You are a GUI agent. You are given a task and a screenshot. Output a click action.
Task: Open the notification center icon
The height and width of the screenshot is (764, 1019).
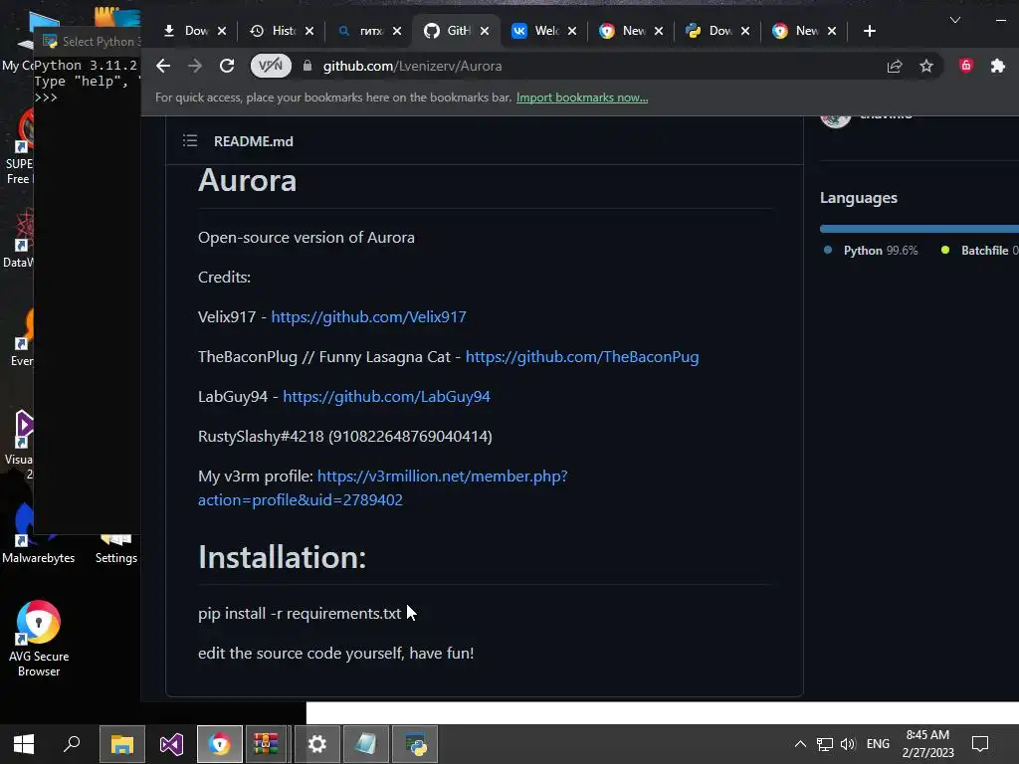(980, 744)
